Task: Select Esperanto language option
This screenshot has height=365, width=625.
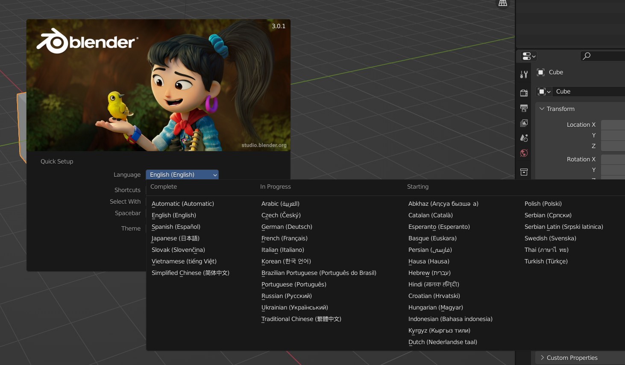Action: pyautogui.click(x=439, y=227)
